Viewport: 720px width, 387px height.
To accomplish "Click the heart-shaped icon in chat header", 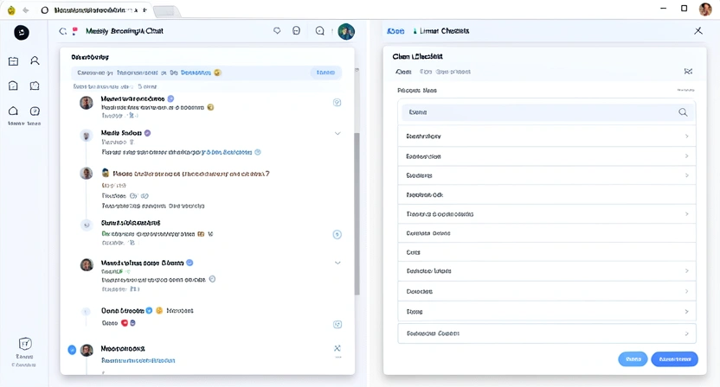I will (277, 31).
